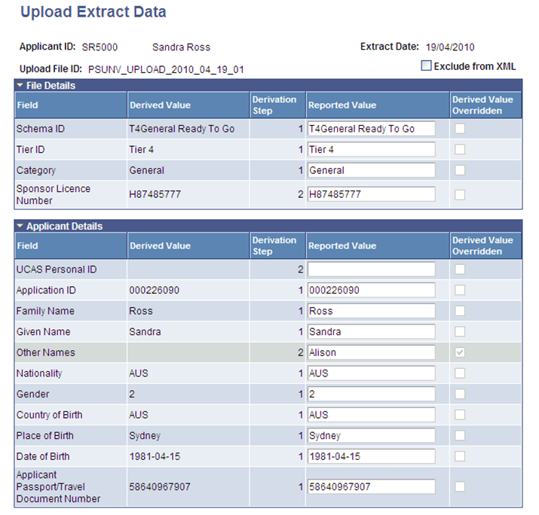Image resolution: width=539 pixels, height=515 pixels.
Task: Collapse the Applicant Details section
Action: [x=20, y=226]
